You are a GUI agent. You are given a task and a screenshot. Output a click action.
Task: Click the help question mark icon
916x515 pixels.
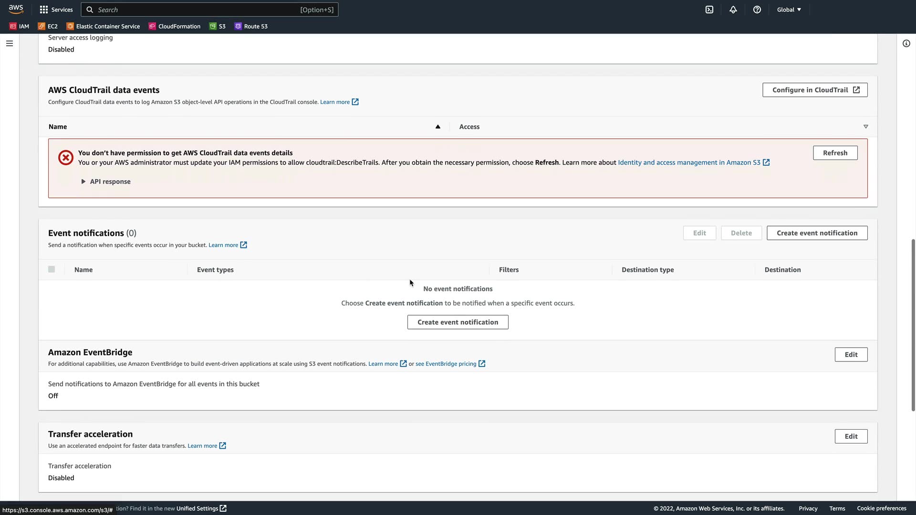(x=757, y=10)
